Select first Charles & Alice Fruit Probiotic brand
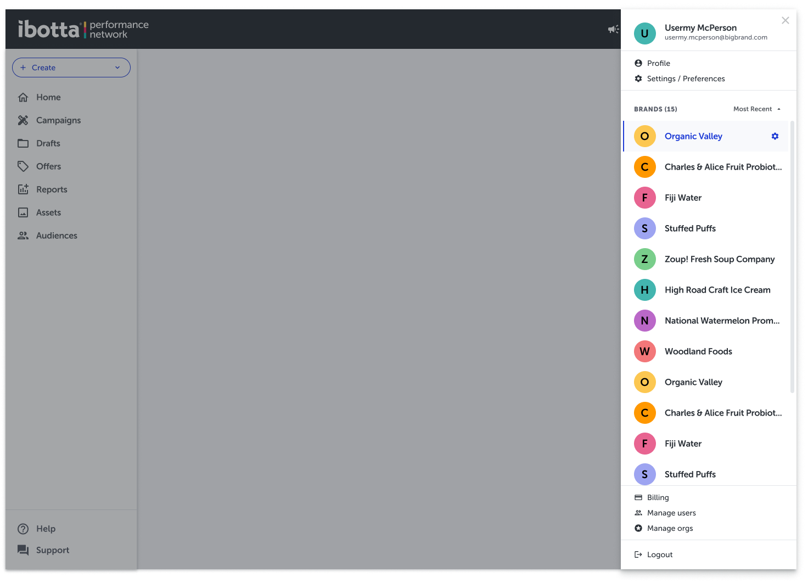The width and height of the screenshot is (808, 583). pyautogui.click(x=706, y=167)
